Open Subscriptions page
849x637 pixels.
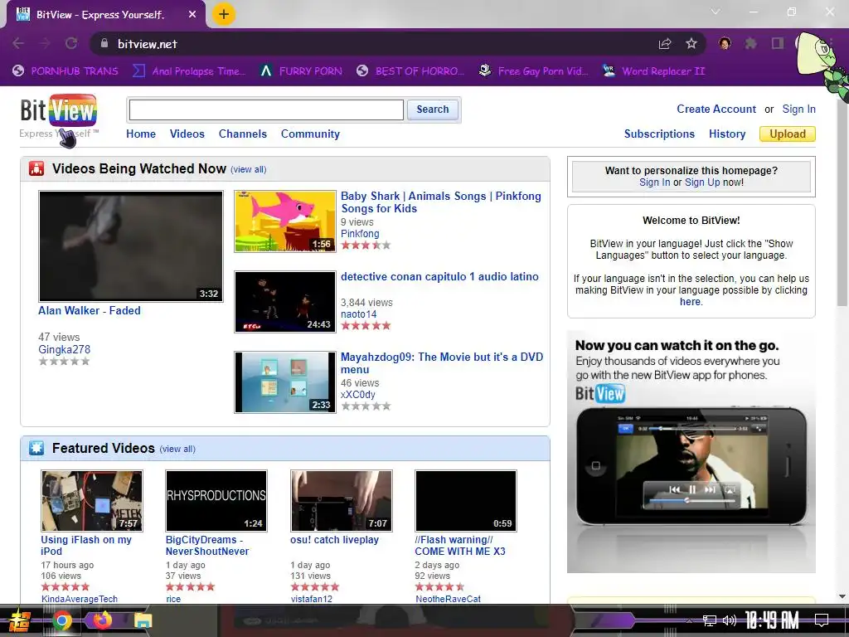pyautogui.click(x=659, y=134)
